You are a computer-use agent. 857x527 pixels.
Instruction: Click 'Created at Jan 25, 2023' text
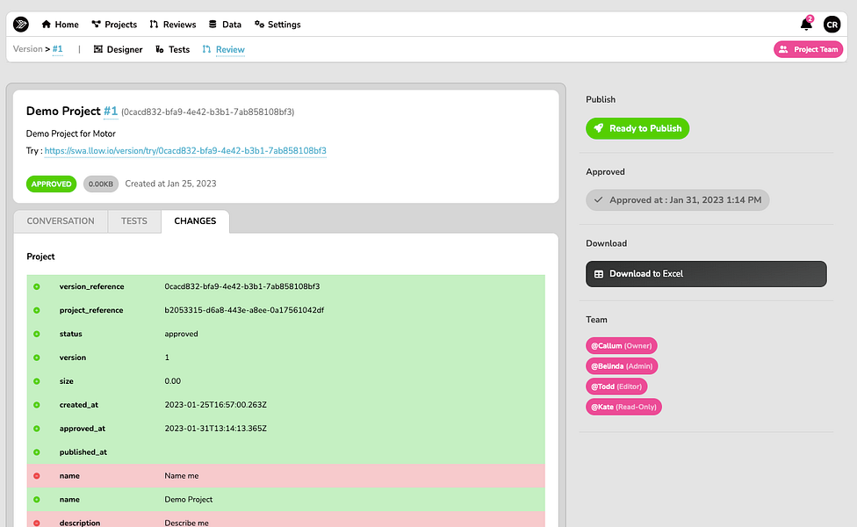click(x=170, y=184)
